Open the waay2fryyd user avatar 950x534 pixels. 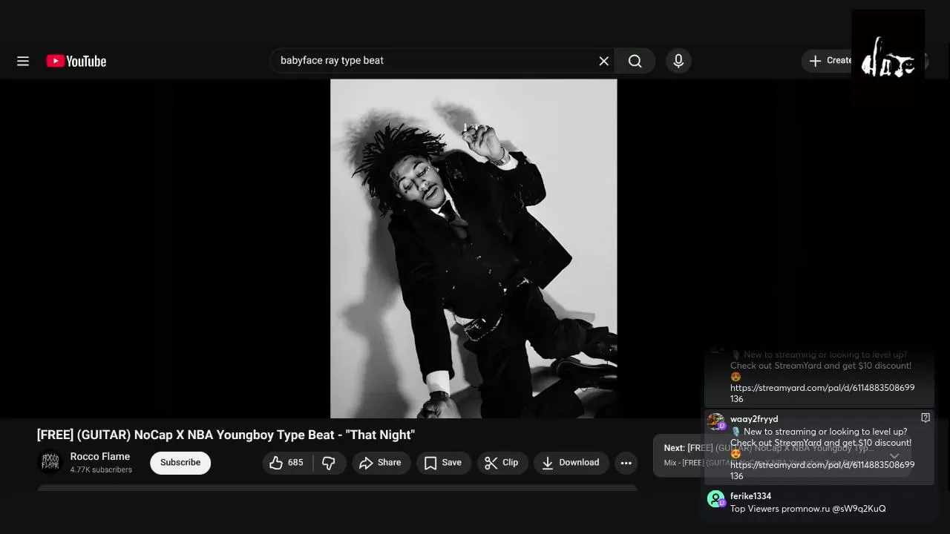click(715, 422)
